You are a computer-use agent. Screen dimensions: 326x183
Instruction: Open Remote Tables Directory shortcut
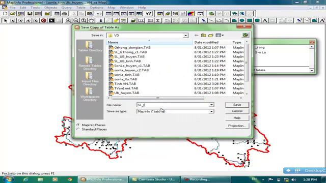click(x=90, y=63)
